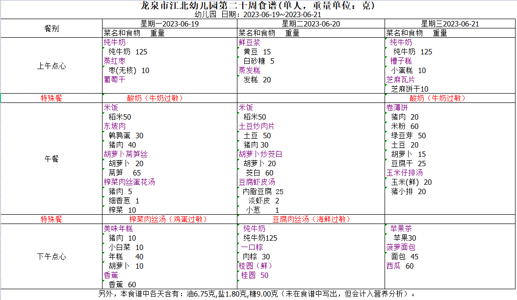Click the 肉粽 30 ingredient

tap(256, 256)
